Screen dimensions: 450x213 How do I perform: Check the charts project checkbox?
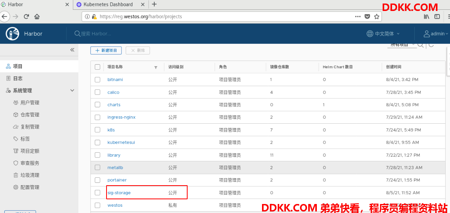click(x=98, y=105)
